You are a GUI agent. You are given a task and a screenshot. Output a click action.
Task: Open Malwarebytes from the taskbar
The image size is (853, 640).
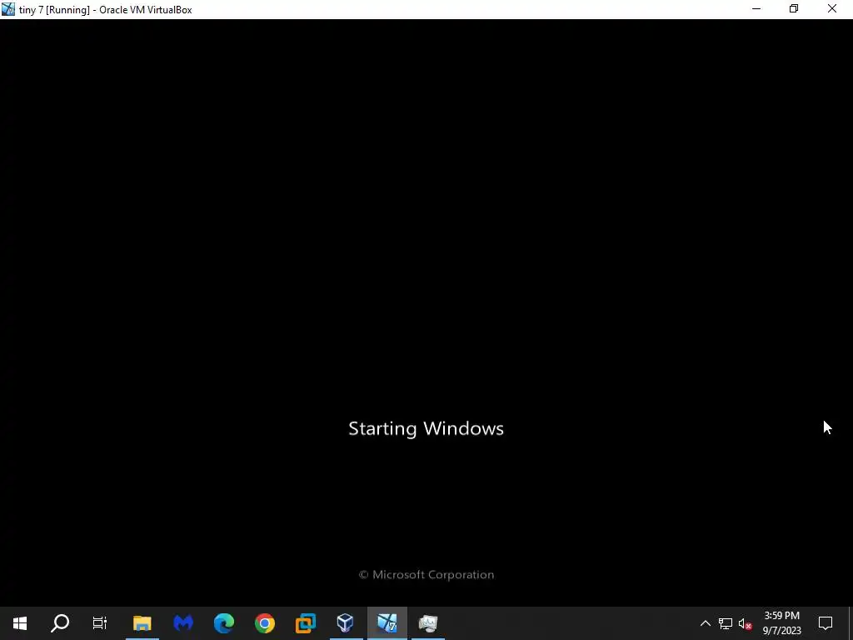[x=182, y=623]
